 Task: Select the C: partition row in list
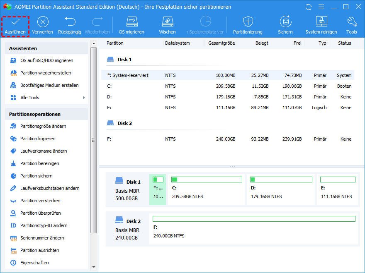click(x=228, y=86)
